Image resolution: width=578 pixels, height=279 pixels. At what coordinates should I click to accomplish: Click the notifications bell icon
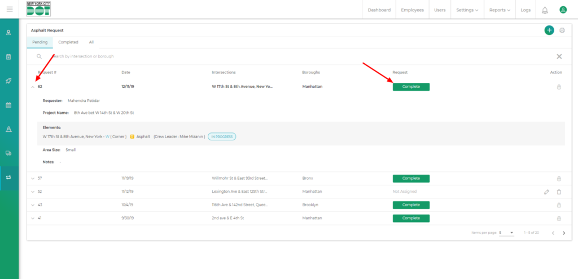coord(545,10)
